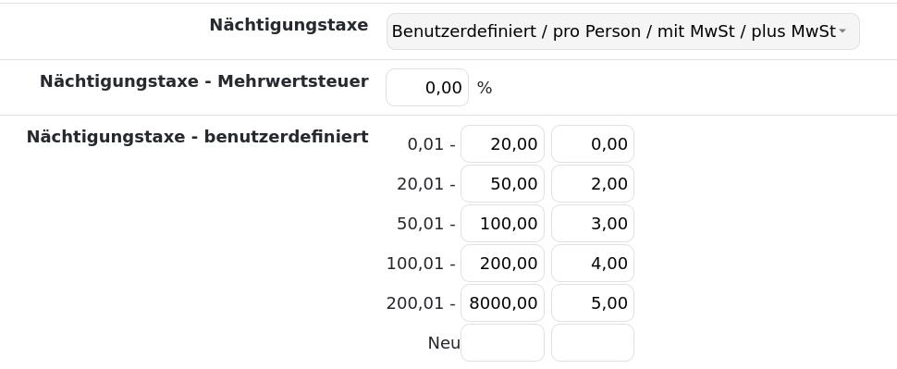Click the dropdown arrow after plus MwSt
The height and width of the screenshot is (369, 897).
tap(842, 31)
